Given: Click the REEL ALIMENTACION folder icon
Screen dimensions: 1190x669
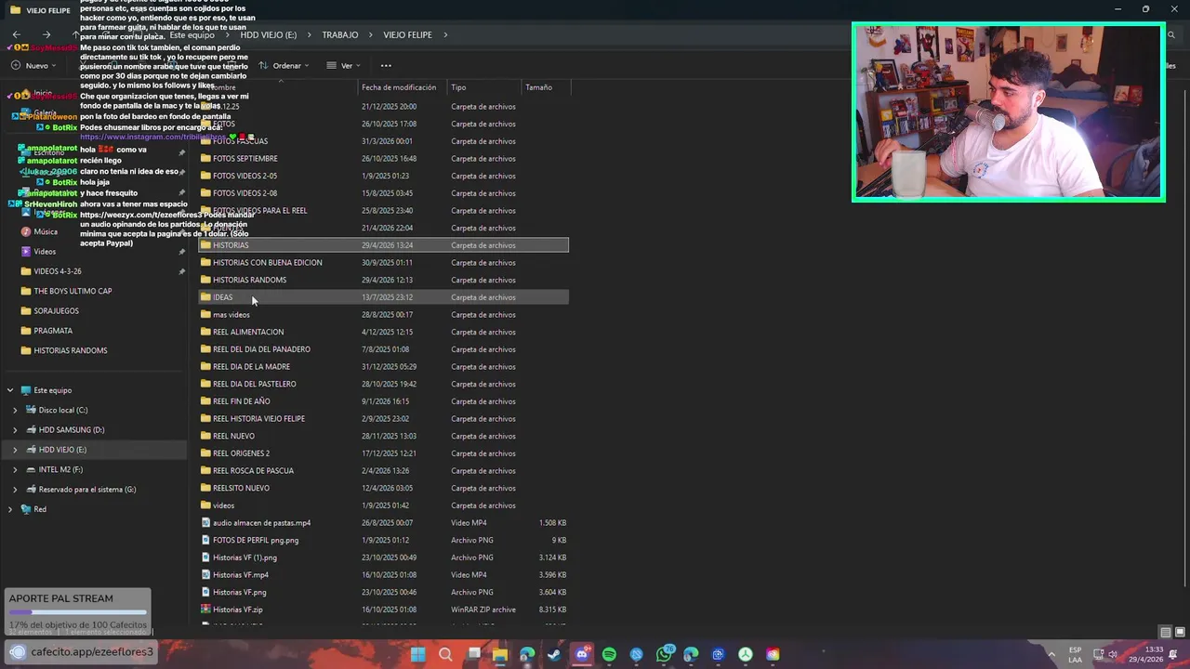Looking at the screenshot, I should coord(205,332).
